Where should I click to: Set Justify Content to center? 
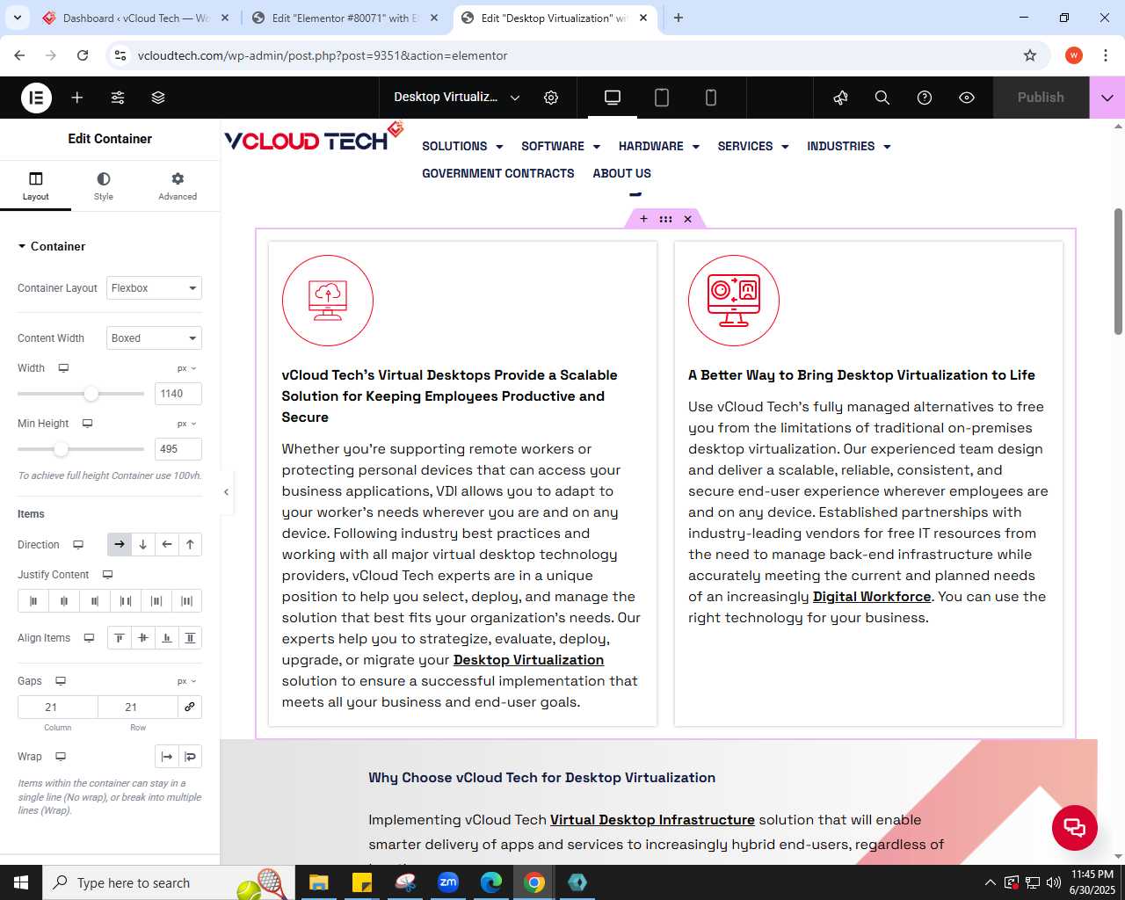point(64,601)
